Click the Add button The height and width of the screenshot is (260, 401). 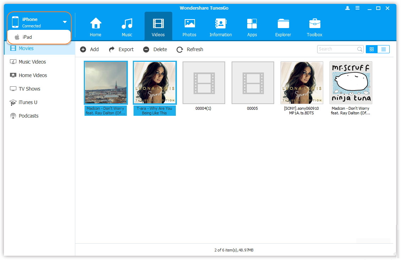tap(90, 49)
